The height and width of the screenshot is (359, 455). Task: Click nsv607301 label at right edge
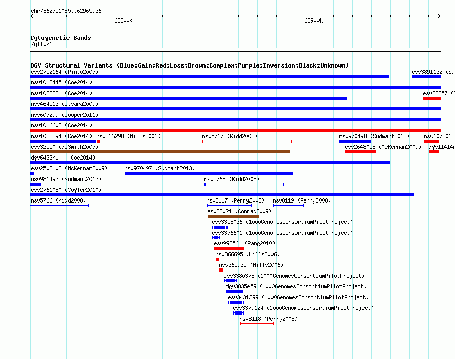click(438, 136)
